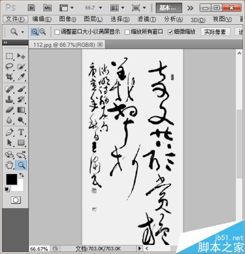Choose Zoom In mode in options bar

35,31
